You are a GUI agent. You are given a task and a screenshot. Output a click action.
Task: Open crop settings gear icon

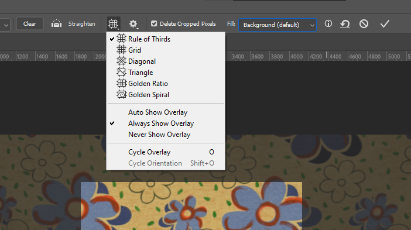[133, 24]
